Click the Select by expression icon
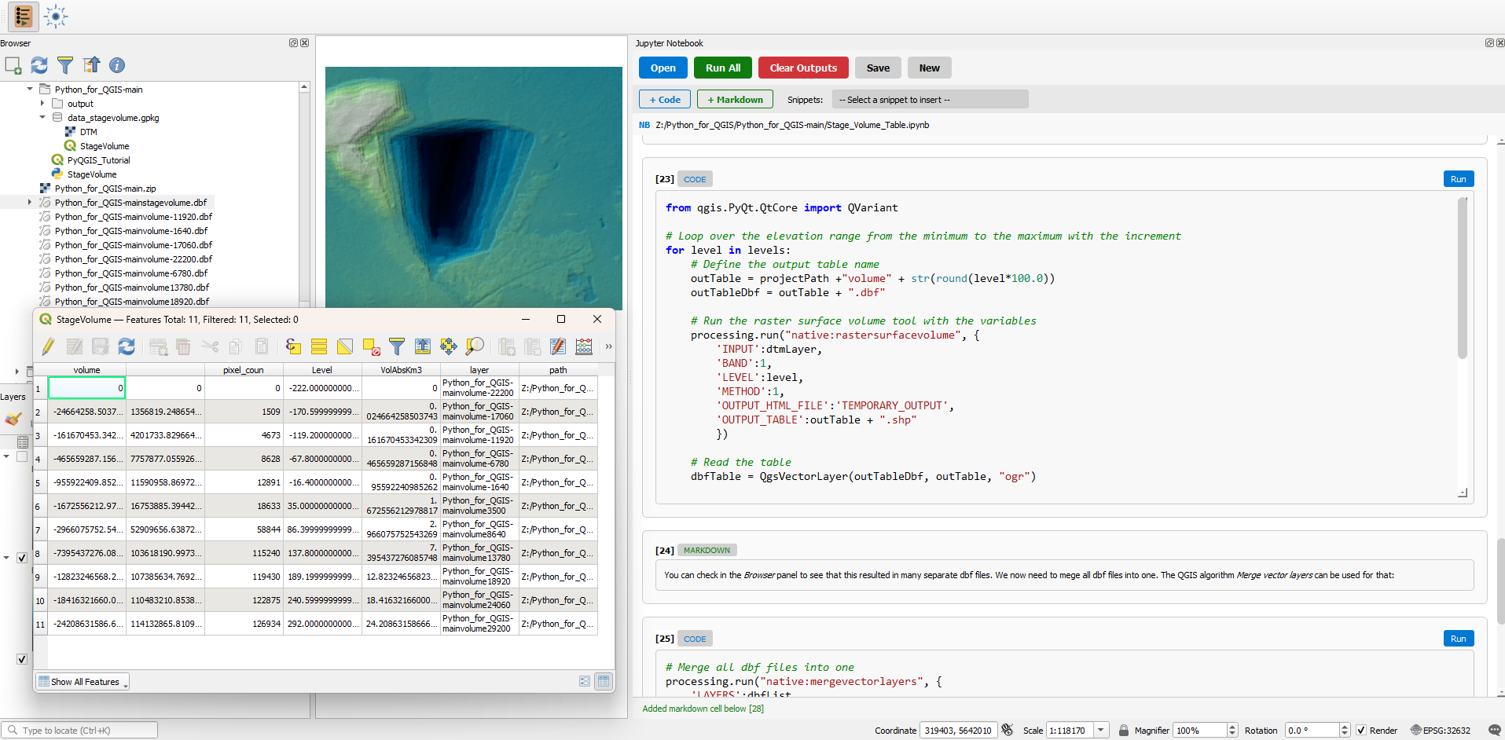Image resolution: width=1505 pixels, height=740 pixels. 293,346
